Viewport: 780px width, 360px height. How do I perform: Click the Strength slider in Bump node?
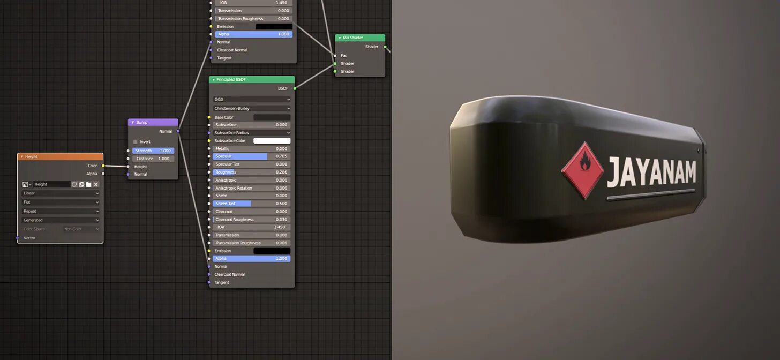pyautogui.click(x=153, y=151)
